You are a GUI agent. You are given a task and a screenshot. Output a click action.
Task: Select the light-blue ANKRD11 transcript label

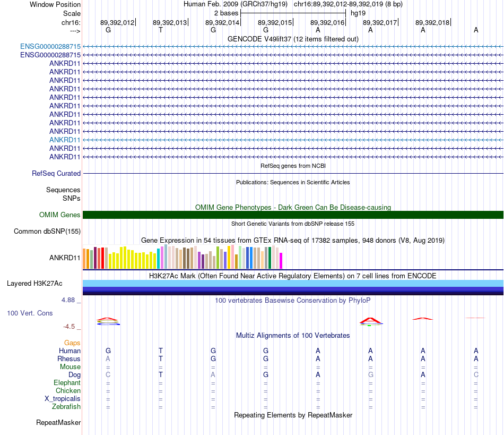point(65,140)
